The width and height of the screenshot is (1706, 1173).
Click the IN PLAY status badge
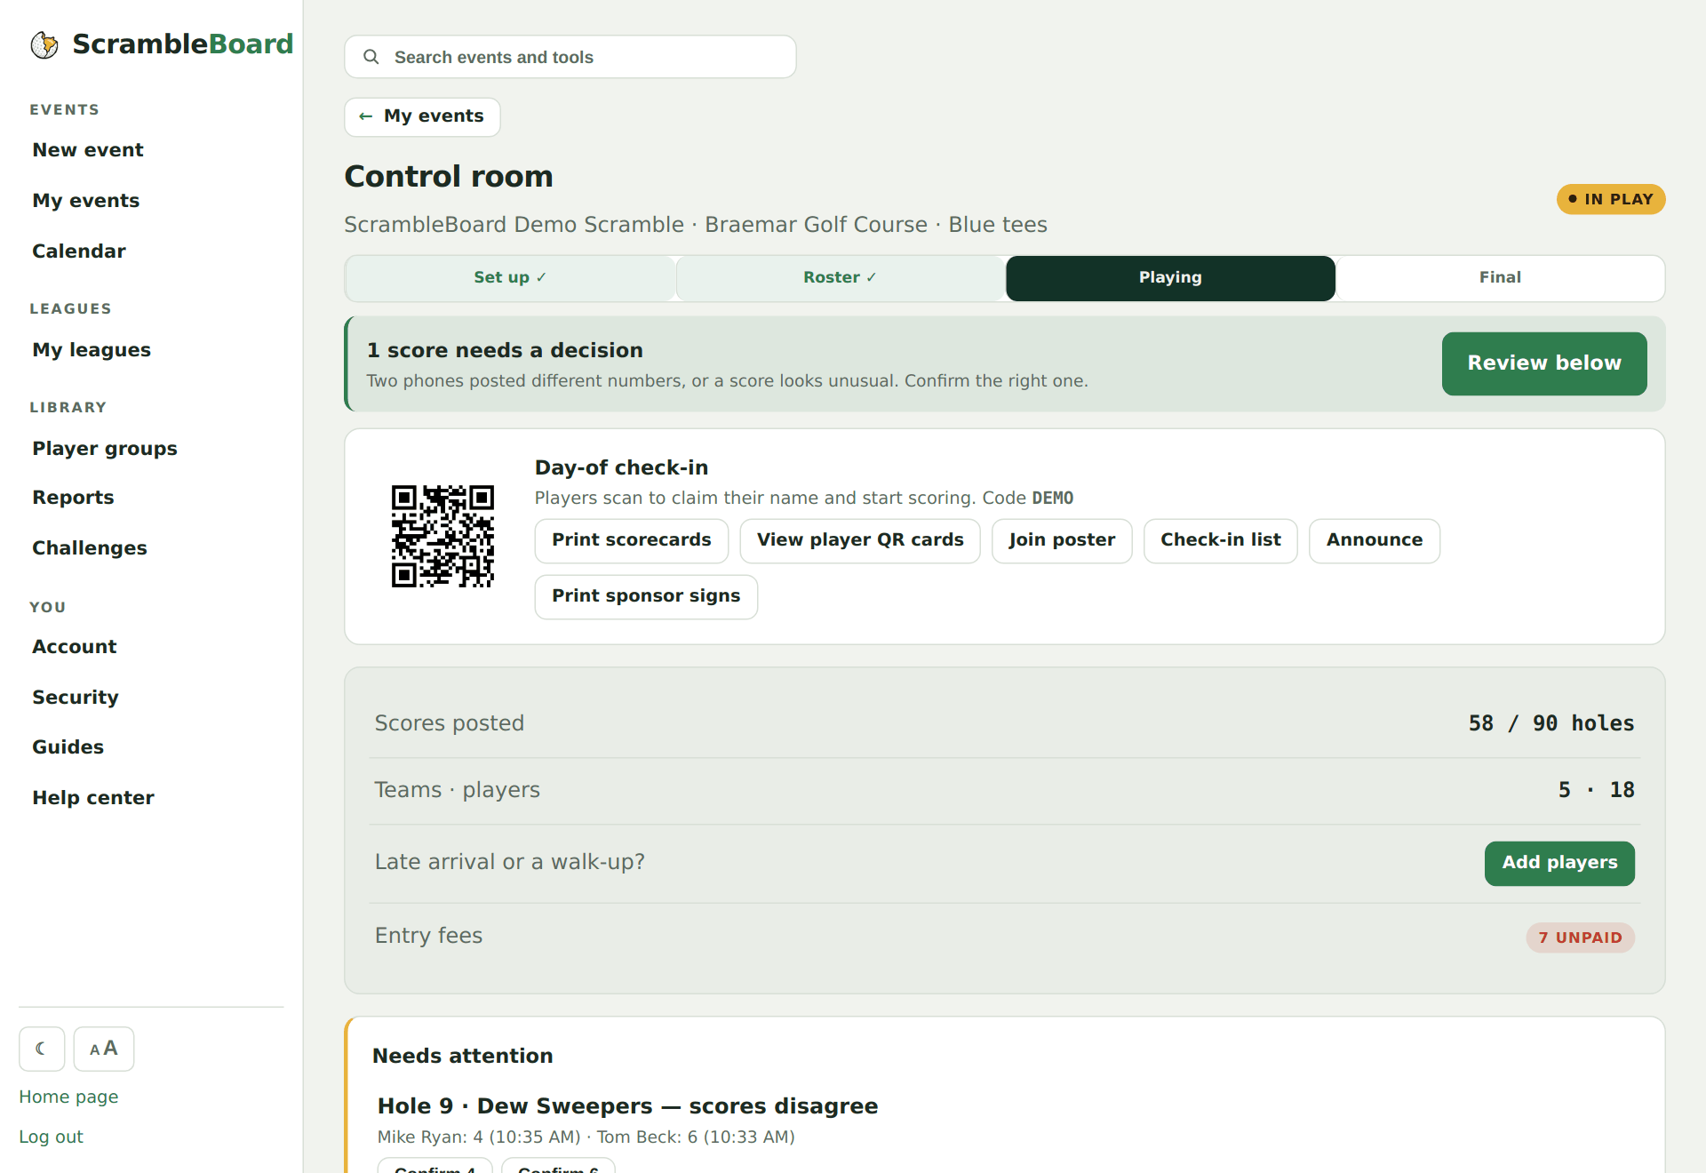1610,199
